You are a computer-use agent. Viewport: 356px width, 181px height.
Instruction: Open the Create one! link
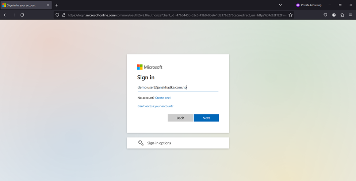click(x=163, y=98)
